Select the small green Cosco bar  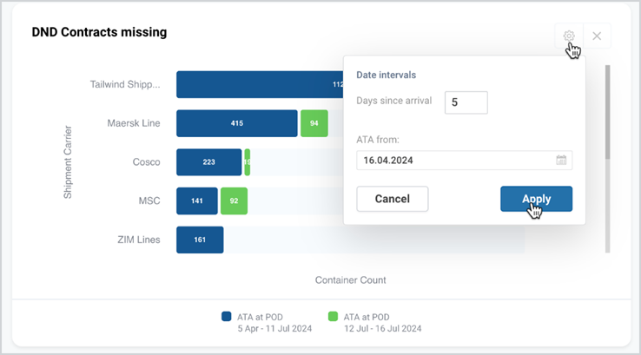(x=248, y=162)
